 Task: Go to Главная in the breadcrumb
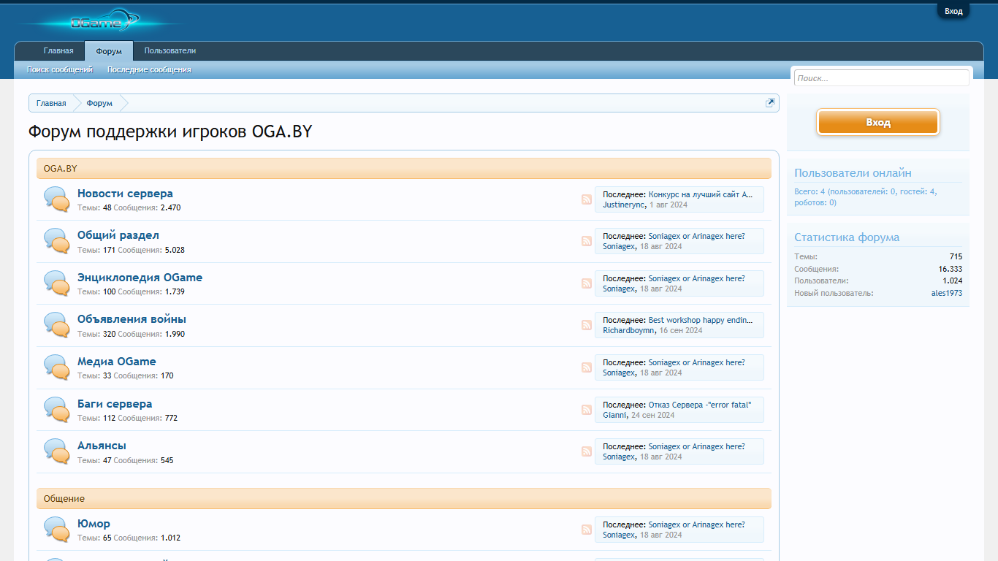pyautogui.click(x=51, y=103)
